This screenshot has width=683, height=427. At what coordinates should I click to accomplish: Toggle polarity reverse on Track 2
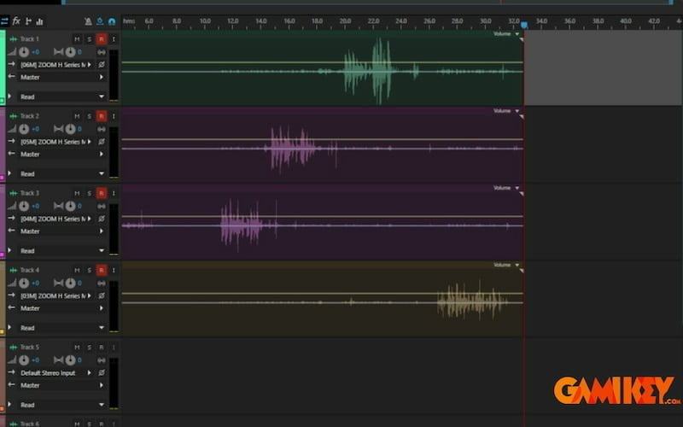tap(102, 142)
